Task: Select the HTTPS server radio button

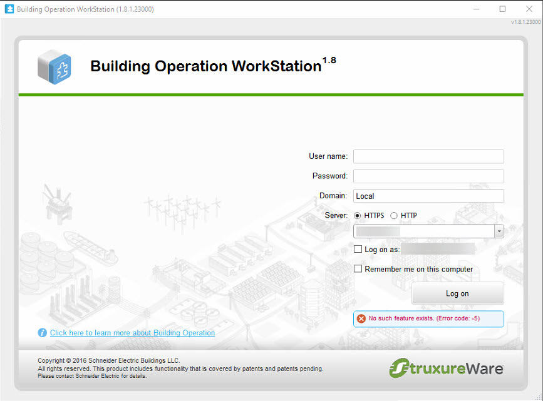Action: tap(358, 216)
